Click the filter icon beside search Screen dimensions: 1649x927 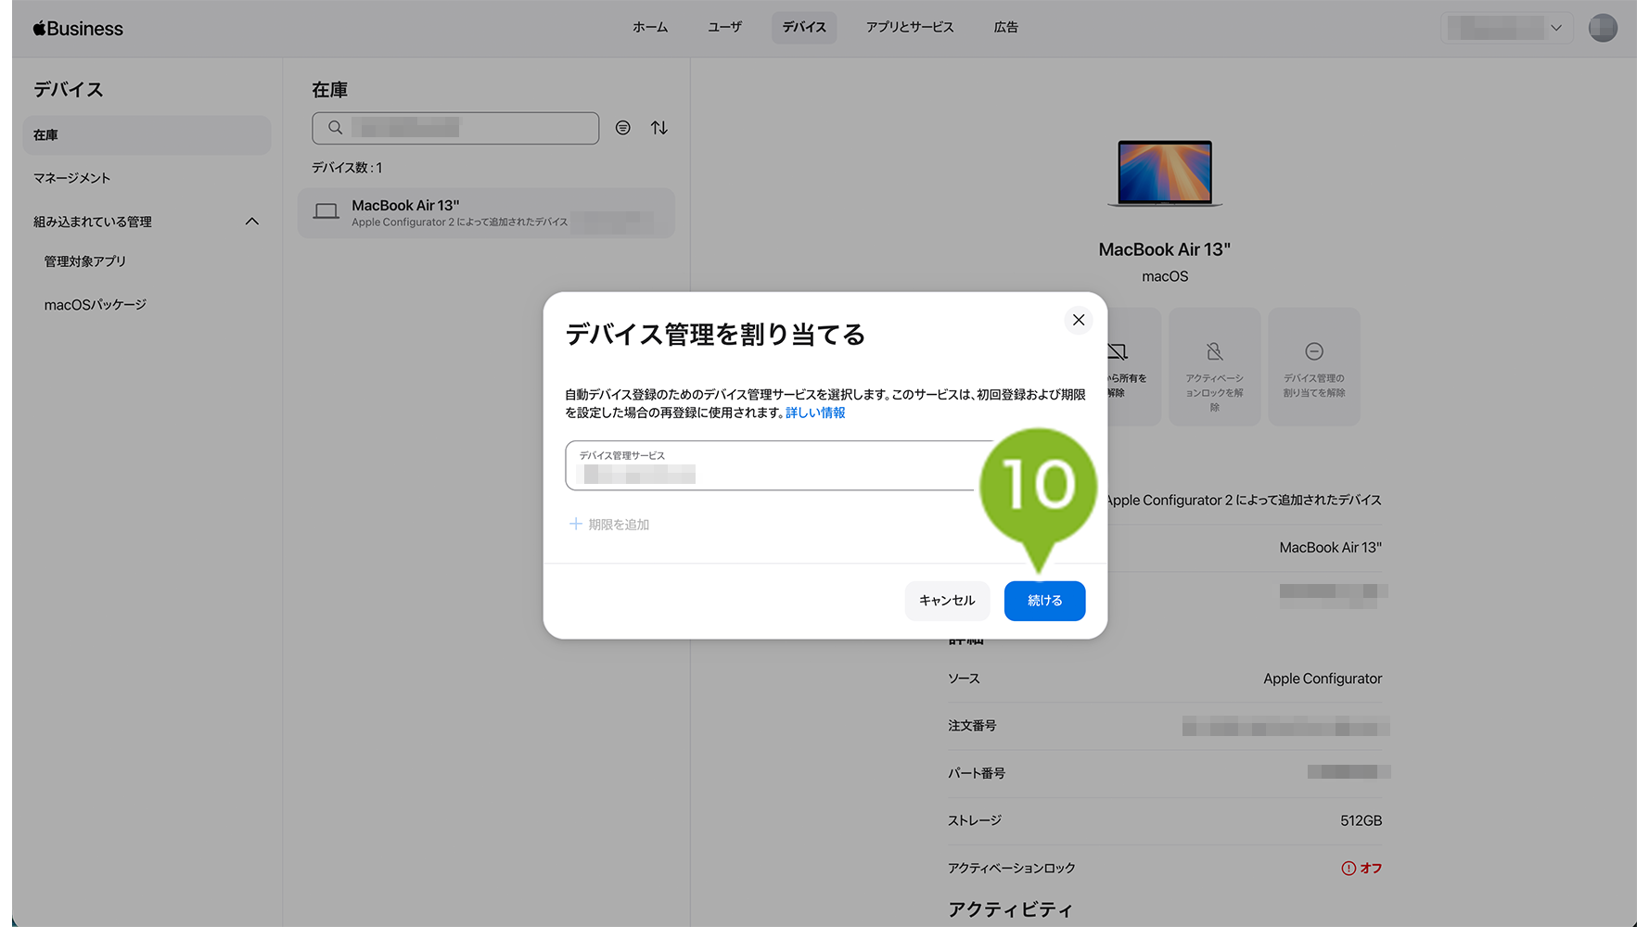coord(623,128)
